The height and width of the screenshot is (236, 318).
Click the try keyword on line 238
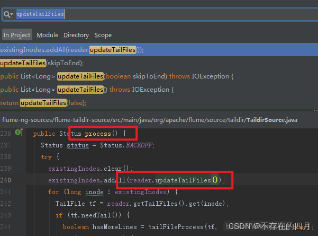(x=47, y=157)
